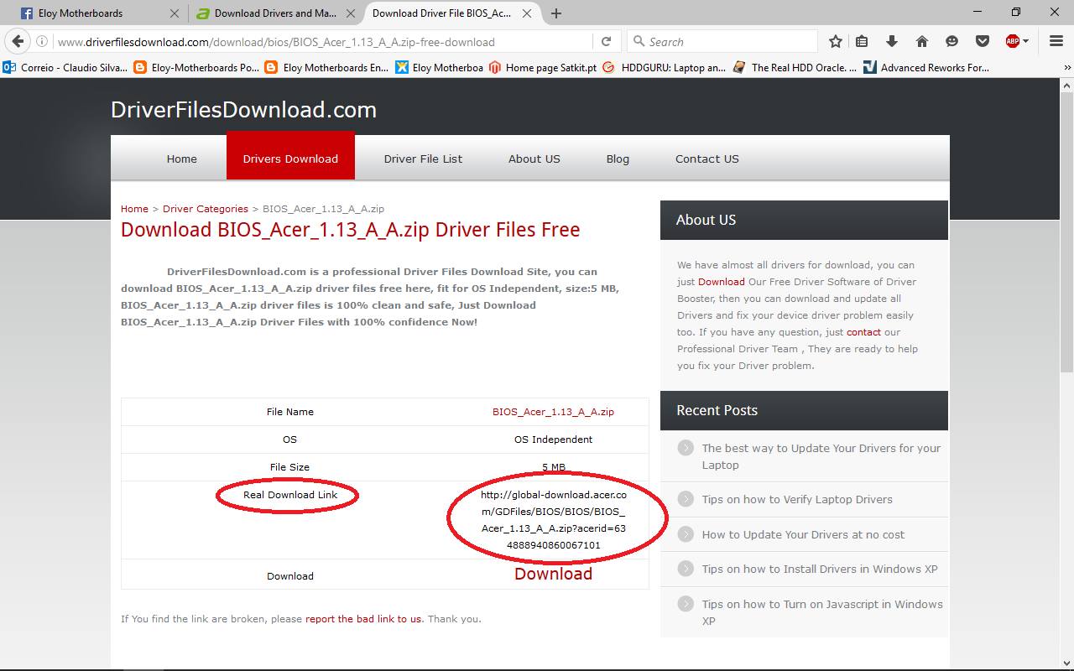Screen dimensions: 1074x671
Task: Open Correio - Claudio Silva bookmark
Action: [65, 68]
